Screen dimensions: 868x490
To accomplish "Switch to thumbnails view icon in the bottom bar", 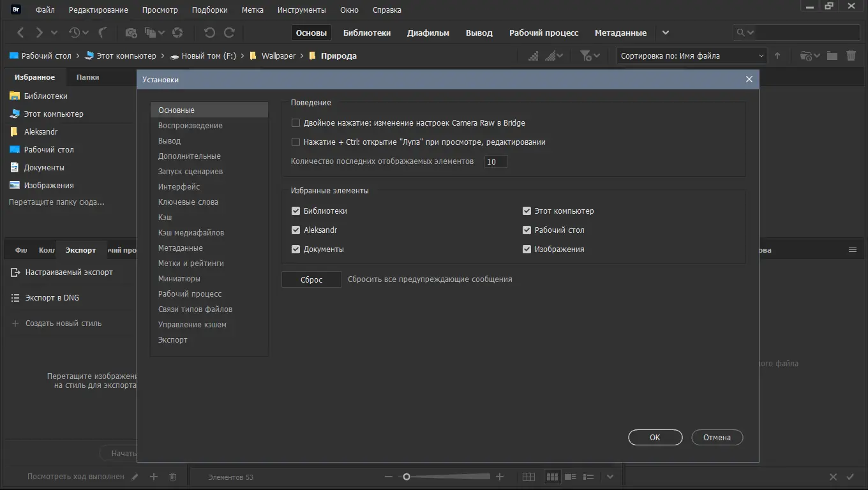I will point(552,477).
